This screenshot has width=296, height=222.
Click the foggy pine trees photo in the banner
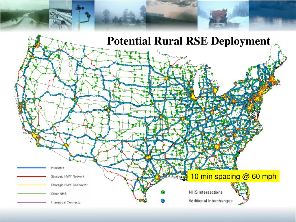point(120,16)
